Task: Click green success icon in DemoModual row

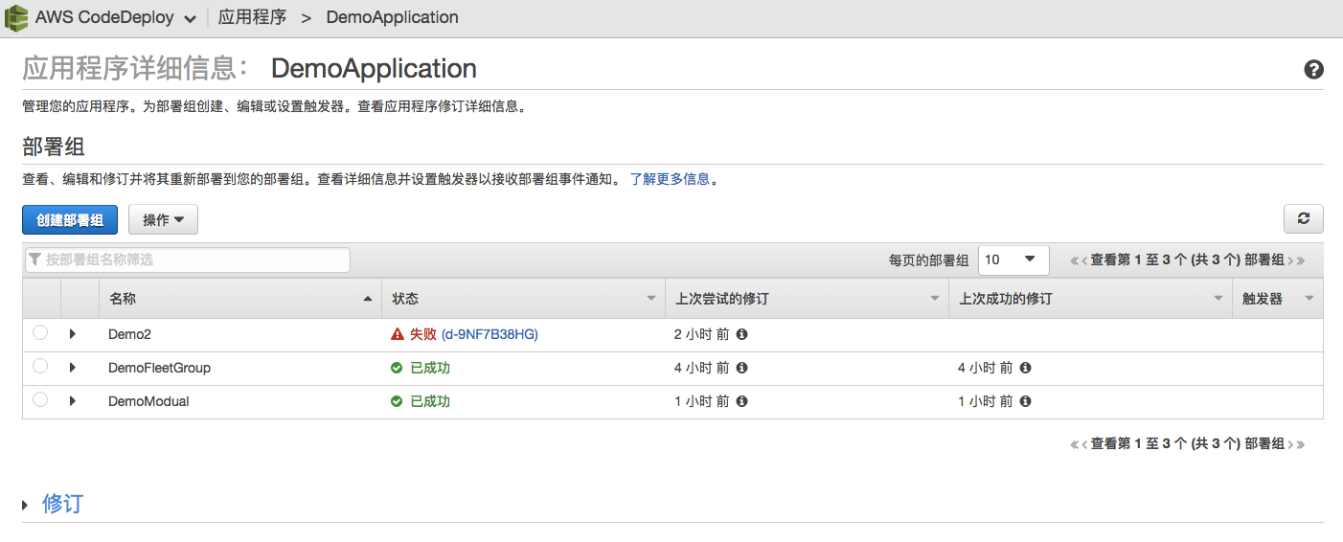Action: tap(397, 401)
